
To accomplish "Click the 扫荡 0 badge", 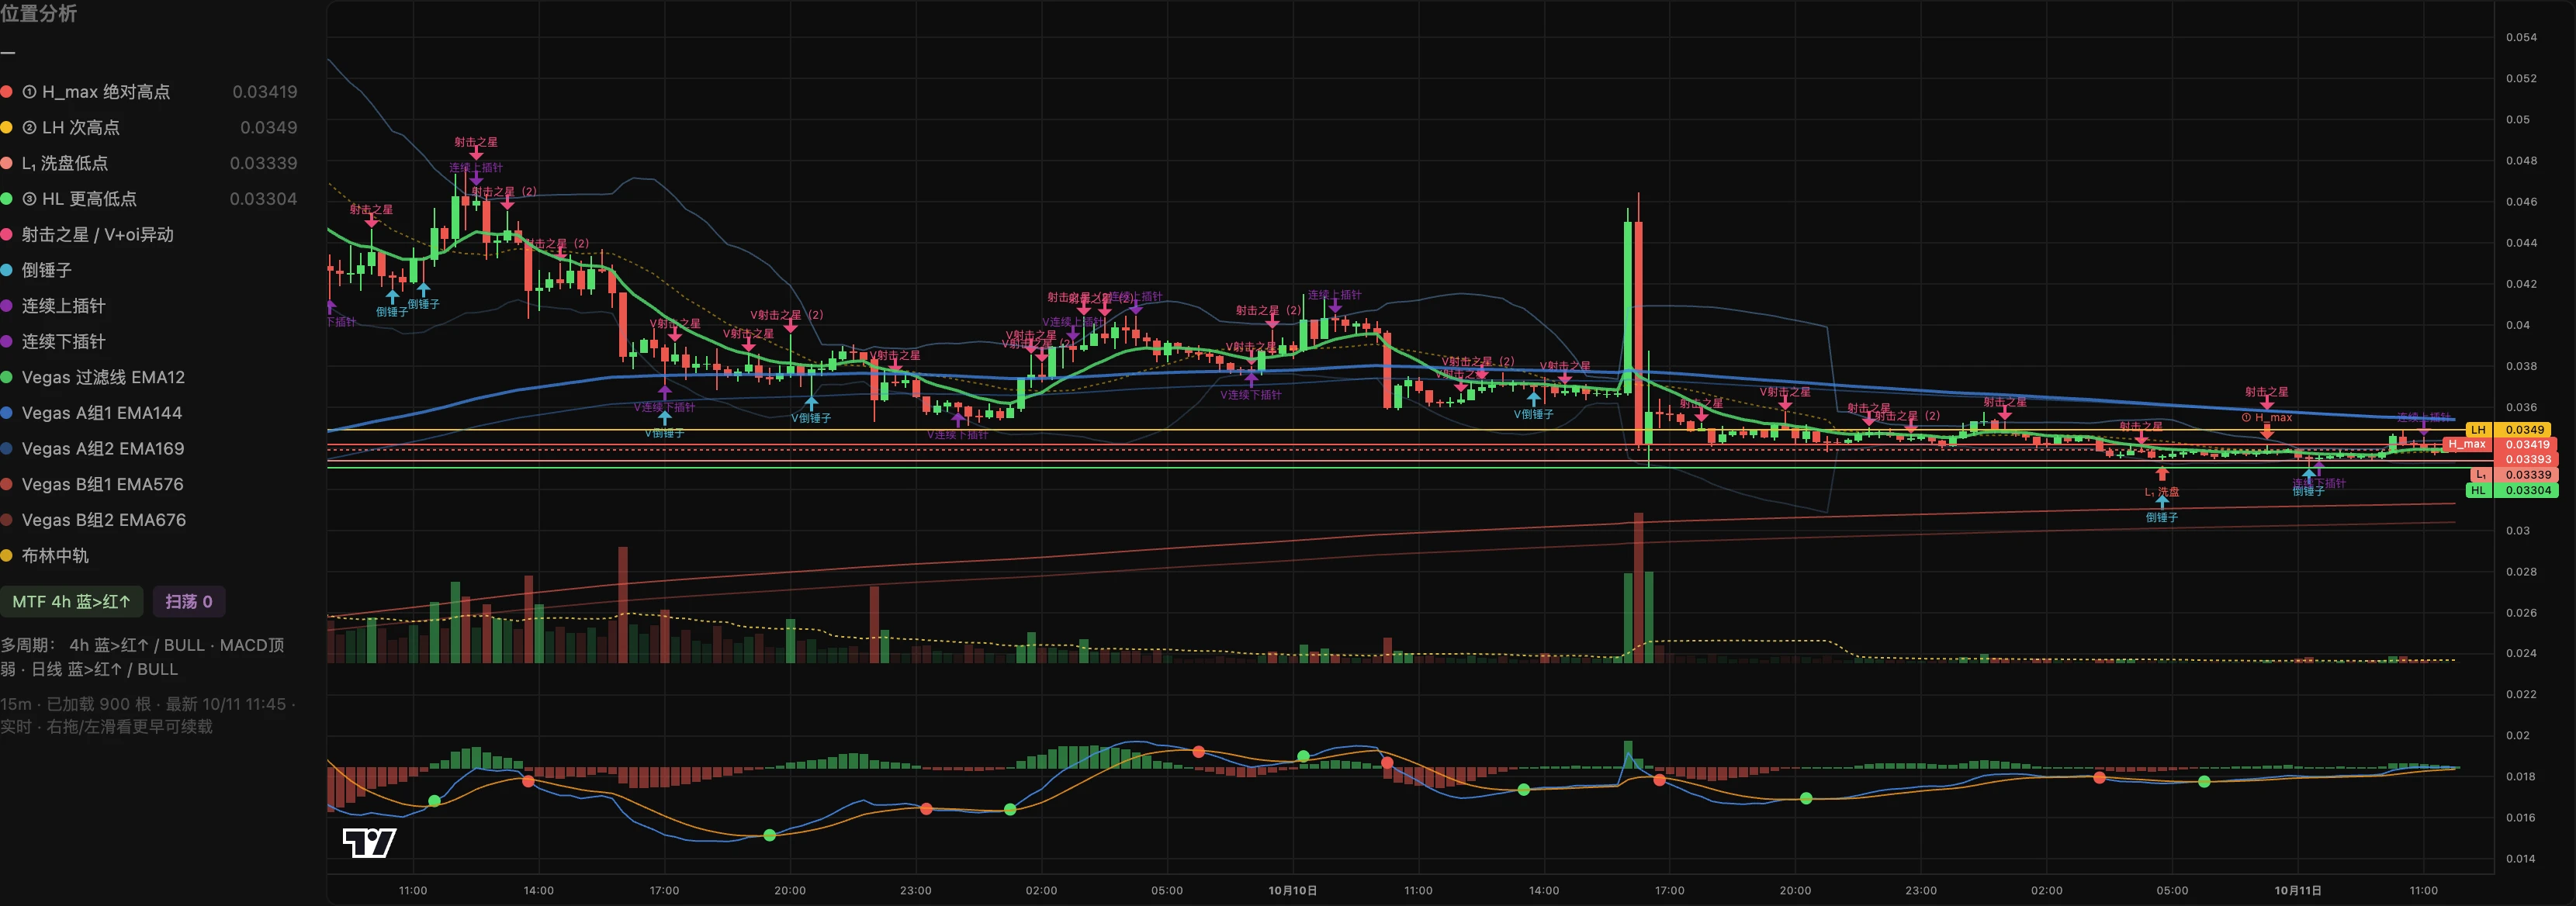I will pyautogui.click(x=189, y=602).
